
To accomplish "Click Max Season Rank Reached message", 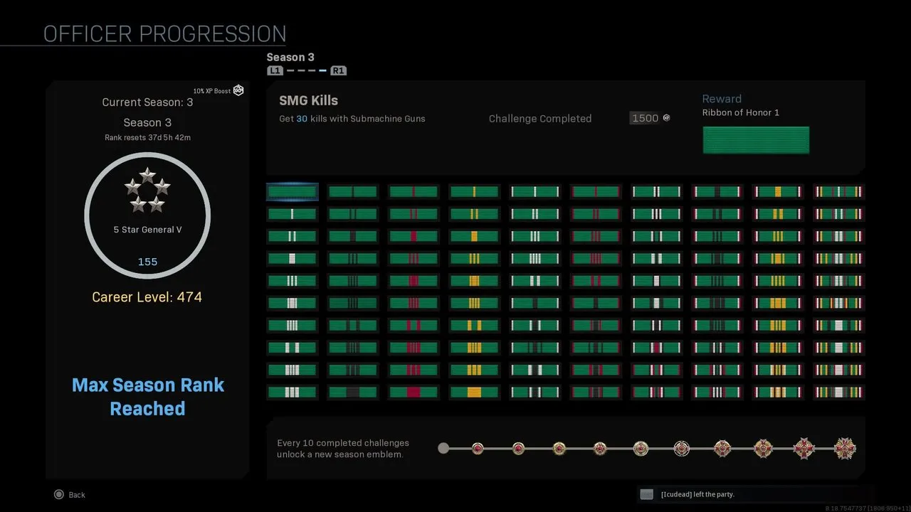I will pyautogui.click(x=147, y=397).
